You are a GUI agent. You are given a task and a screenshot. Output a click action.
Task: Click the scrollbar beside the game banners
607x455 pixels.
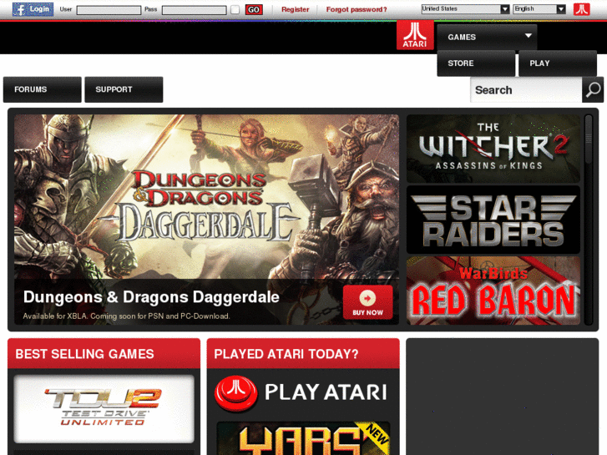[x=589, y=220]
